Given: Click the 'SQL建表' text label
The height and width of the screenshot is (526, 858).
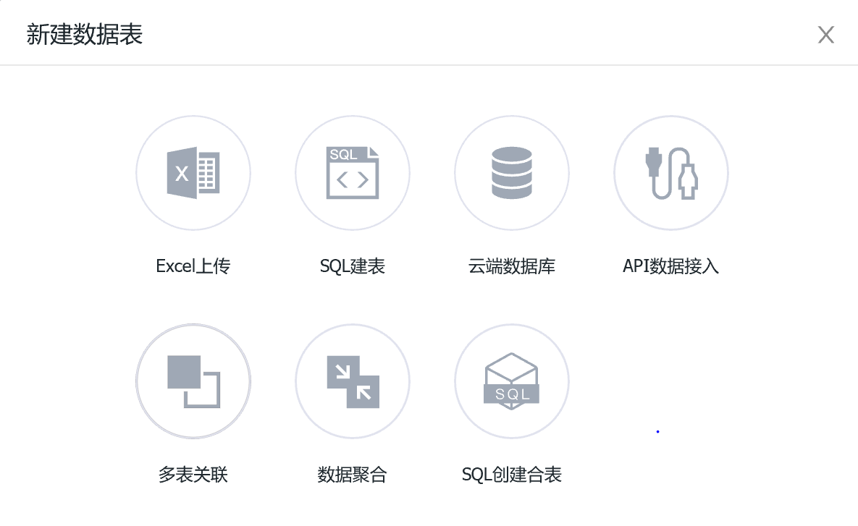Looking at the screenshot, I should point(353,266).
